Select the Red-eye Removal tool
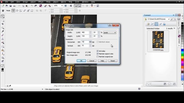This screenshot has height=103, width=184. (3, 43)
